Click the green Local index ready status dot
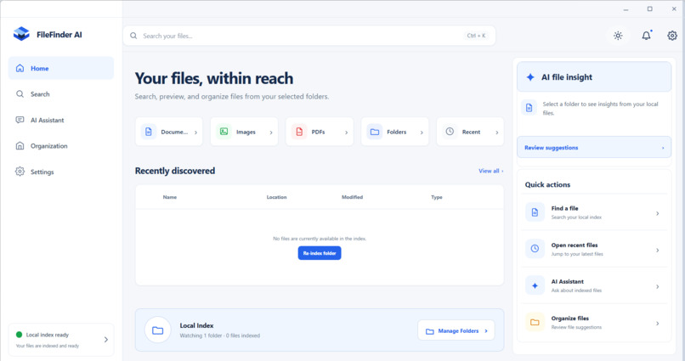The height and width of the screenshot is (361, 685). [19, 335]
